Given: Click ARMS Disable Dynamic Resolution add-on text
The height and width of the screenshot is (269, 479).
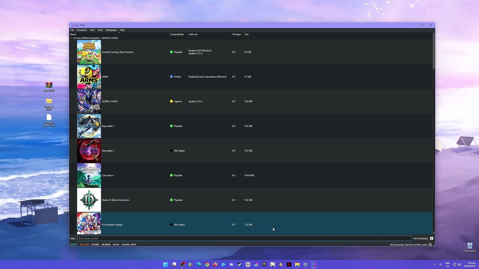Looking at the screenshot, I should [207, 77].
